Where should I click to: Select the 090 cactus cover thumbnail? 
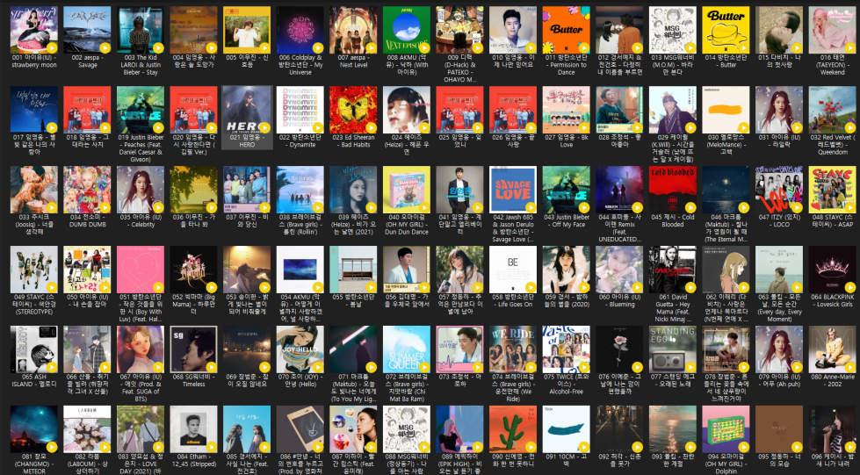(x=513, y=429)
